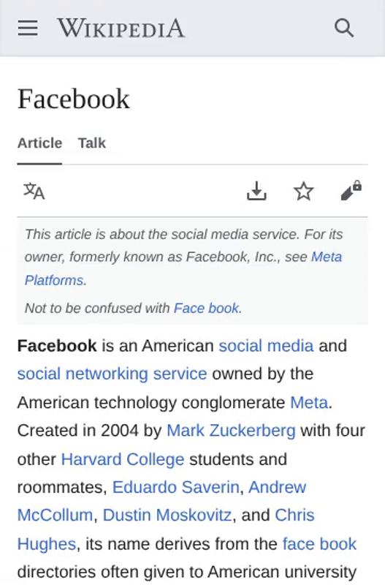
Task: Open the hamburger main menu
Action: point(28,28)
